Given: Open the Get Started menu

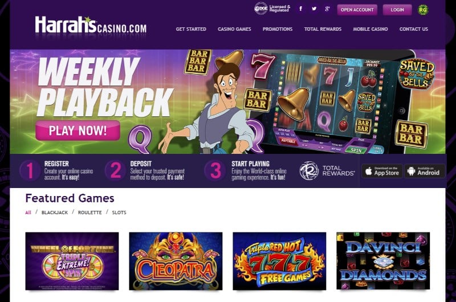Looking at the screenshot, I should (191, 29).
